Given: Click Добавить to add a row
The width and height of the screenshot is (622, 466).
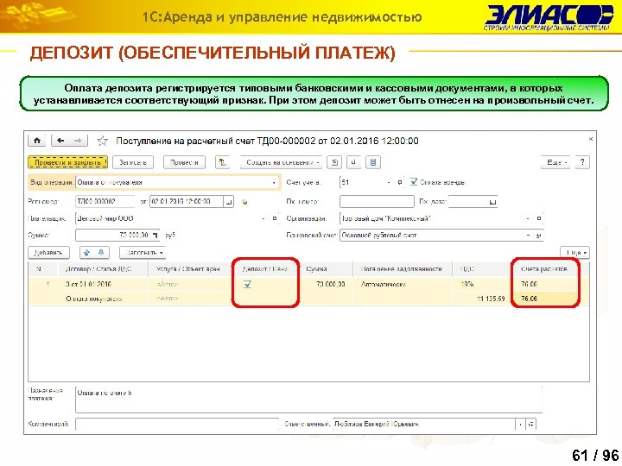Looking at the screenshot, I should tap(48, 252).
